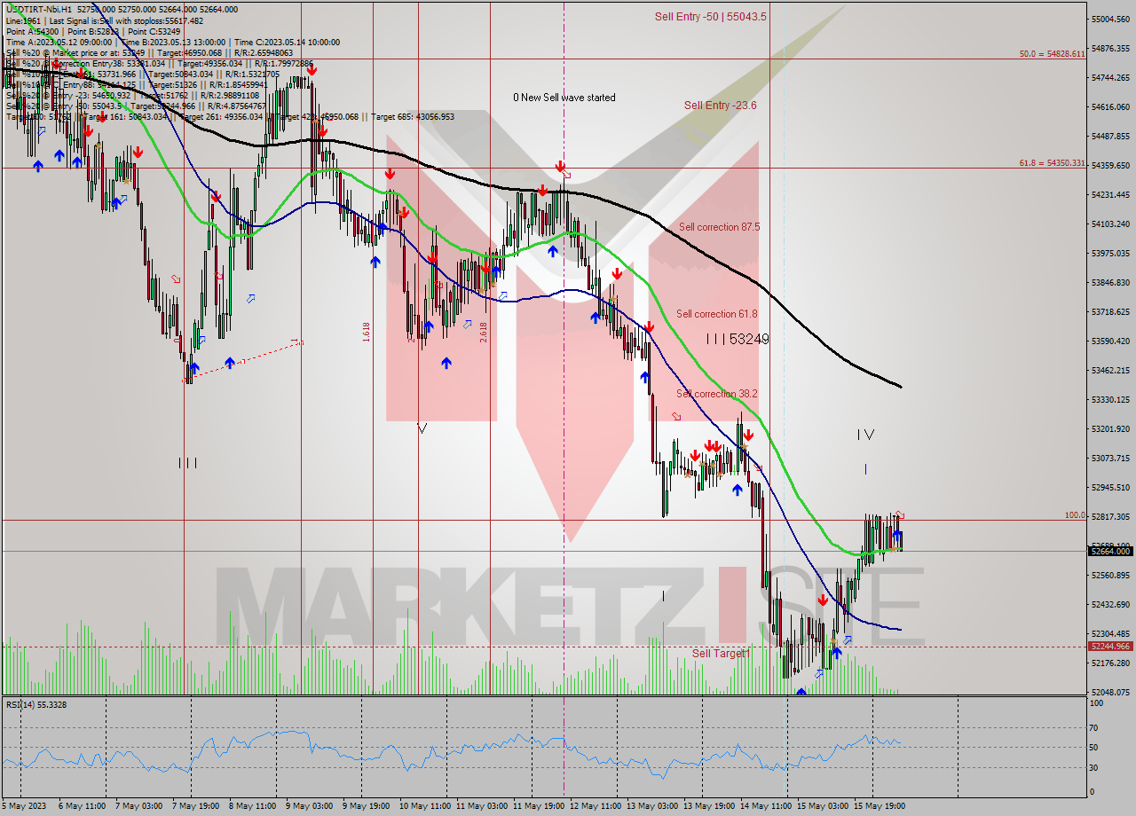Screen dimensions: 1136x816
Task: Select the 'Sell Entry -23.6' chart label
Action: point(720,105)
